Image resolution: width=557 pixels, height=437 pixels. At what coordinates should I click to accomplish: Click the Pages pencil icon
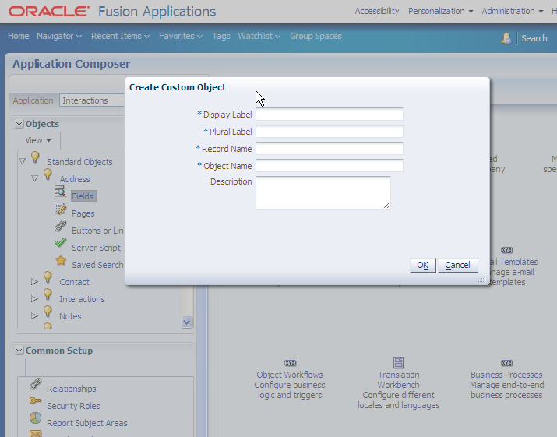61,209
